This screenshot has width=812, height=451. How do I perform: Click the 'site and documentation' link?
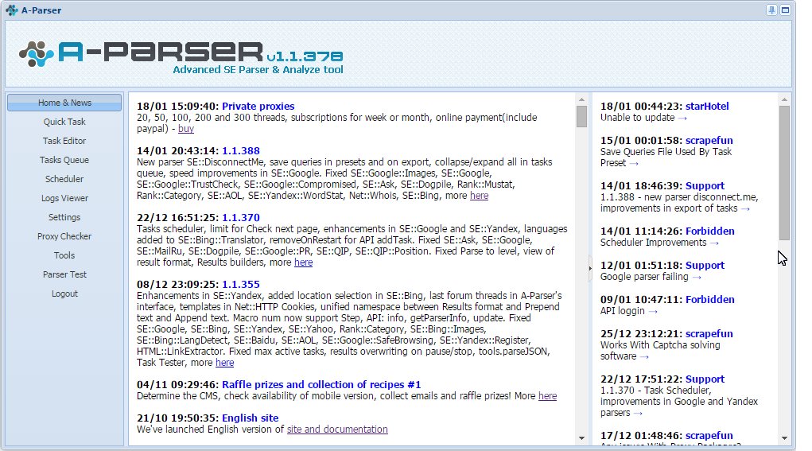pyautogui.click(x=337, y=430)
